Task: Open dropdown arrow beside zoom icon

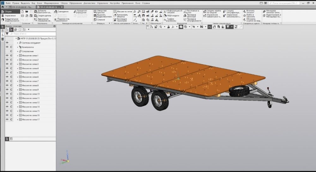Action: 164,27
